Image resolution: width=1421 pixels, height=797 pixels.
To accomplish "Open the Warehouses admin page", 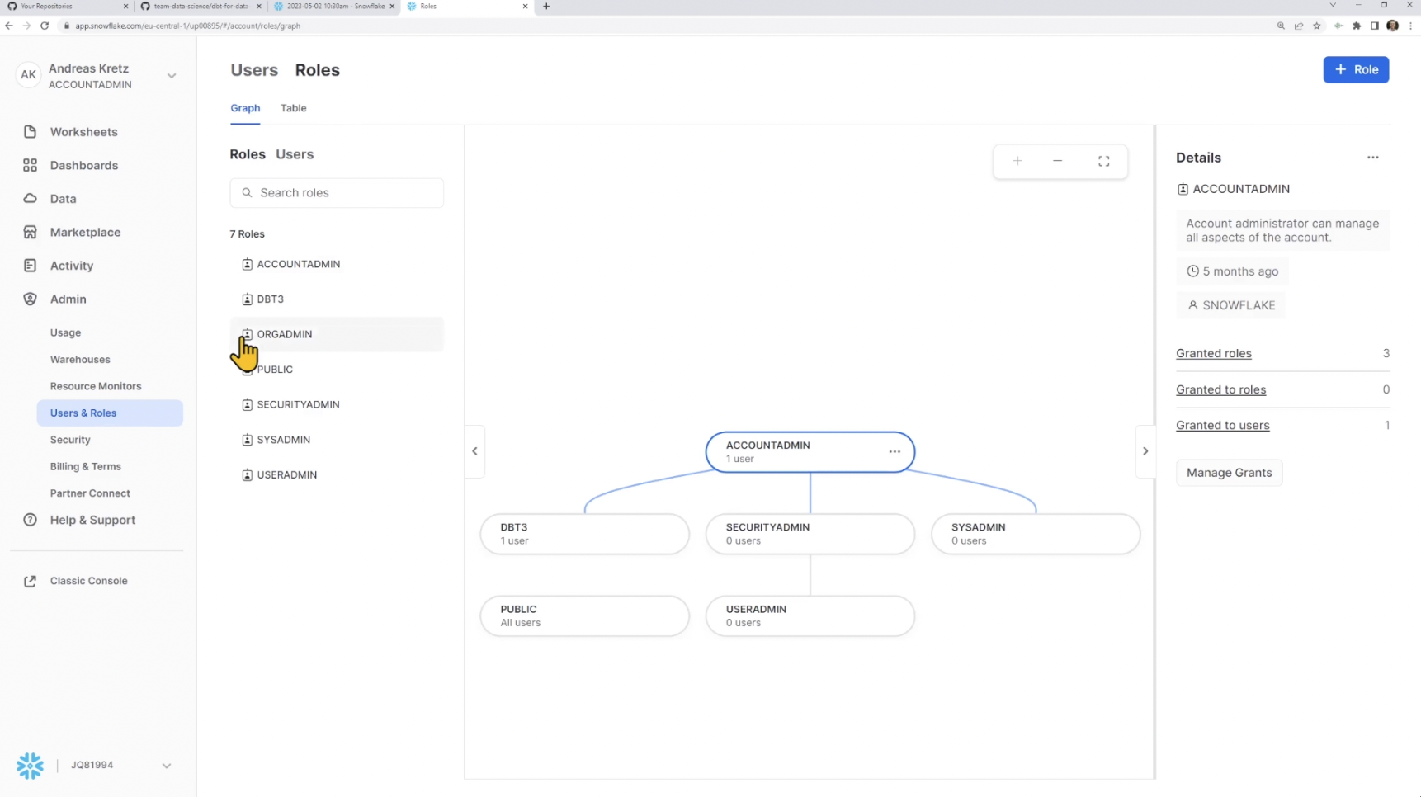I will pyautogui.click(x=80, y=360).
